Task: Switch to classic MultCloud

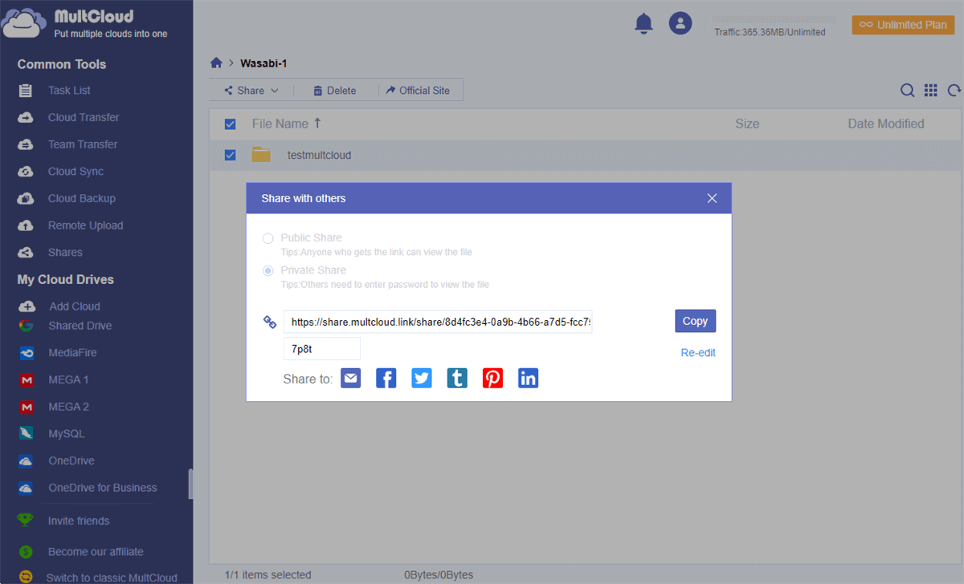Action: [x=112, y=578]
